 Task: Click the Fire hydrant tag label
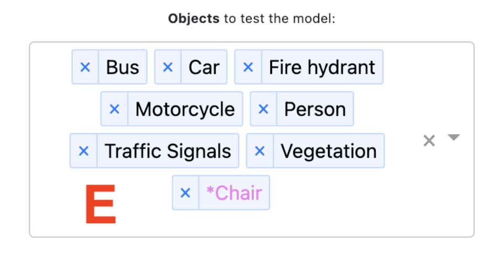pyautogui.click(x=322, y=67)
